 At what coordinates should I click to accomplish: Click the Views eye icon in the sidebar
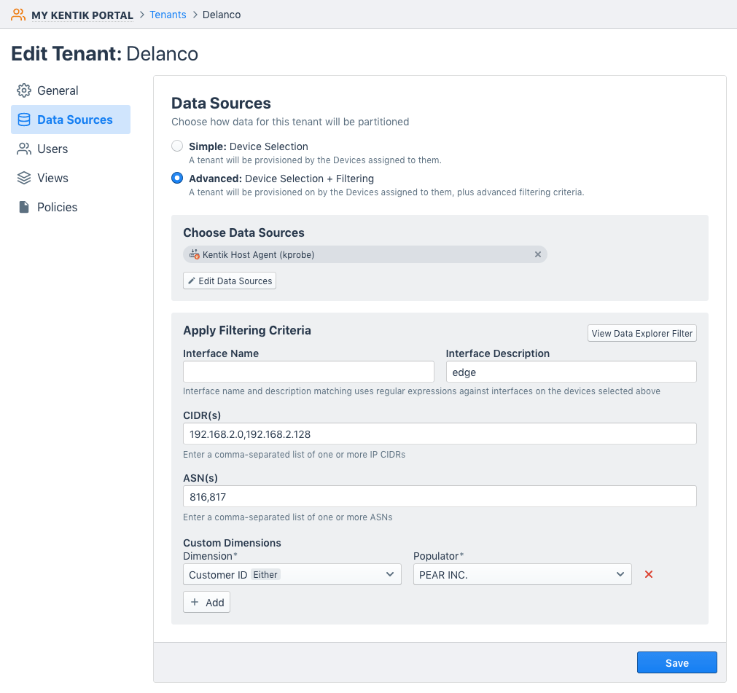[23, 178]
